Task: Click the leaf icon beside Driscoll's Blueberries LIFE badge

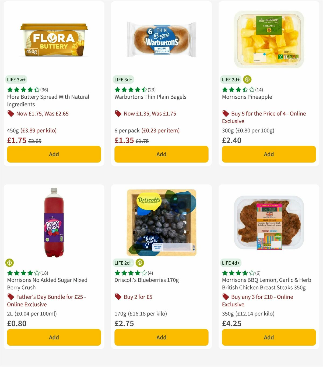Action: pos(139,263)
